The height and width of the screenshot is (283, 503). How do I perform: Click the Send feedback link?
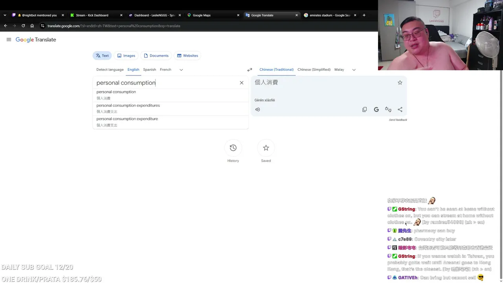point(398,120)
